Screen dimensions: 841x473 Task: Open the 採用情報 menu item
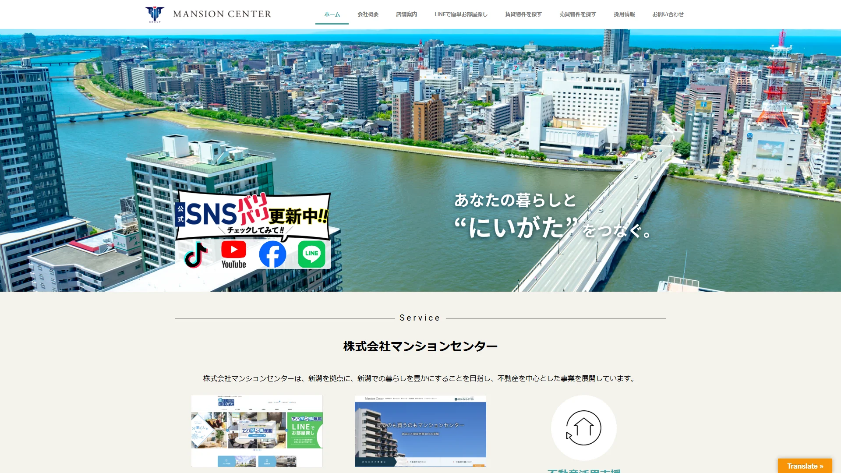(x=624, y=14)
